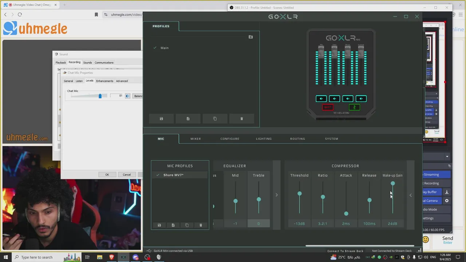
Task: Click Cancel in Chat Mic Properties
Action: (126, 175)
